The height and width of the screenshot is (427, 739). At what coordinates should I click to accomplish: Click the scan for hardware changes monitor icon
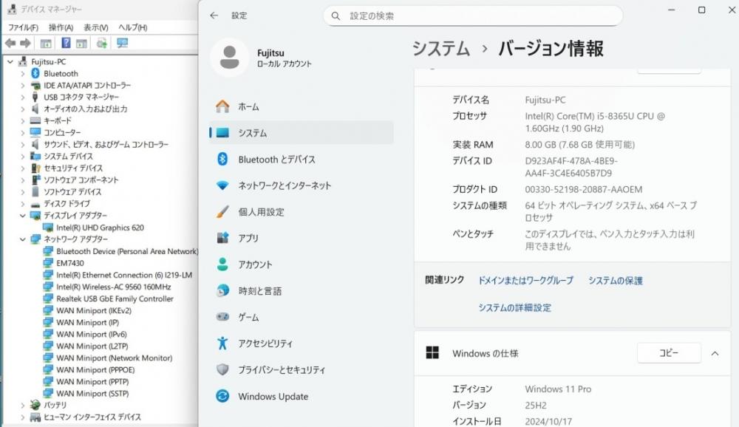point(123,43)
